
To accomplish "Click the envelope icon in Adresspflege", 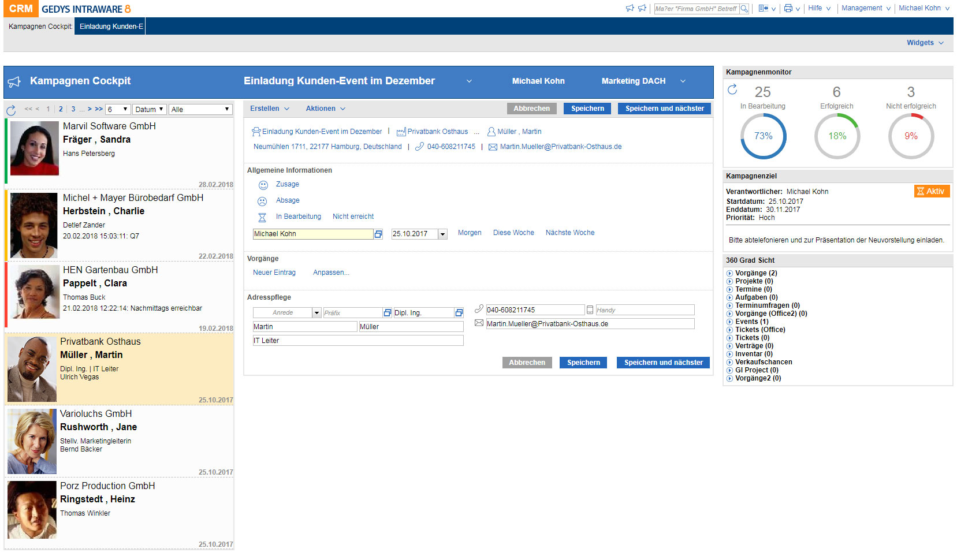I will [x=479, y=323].
